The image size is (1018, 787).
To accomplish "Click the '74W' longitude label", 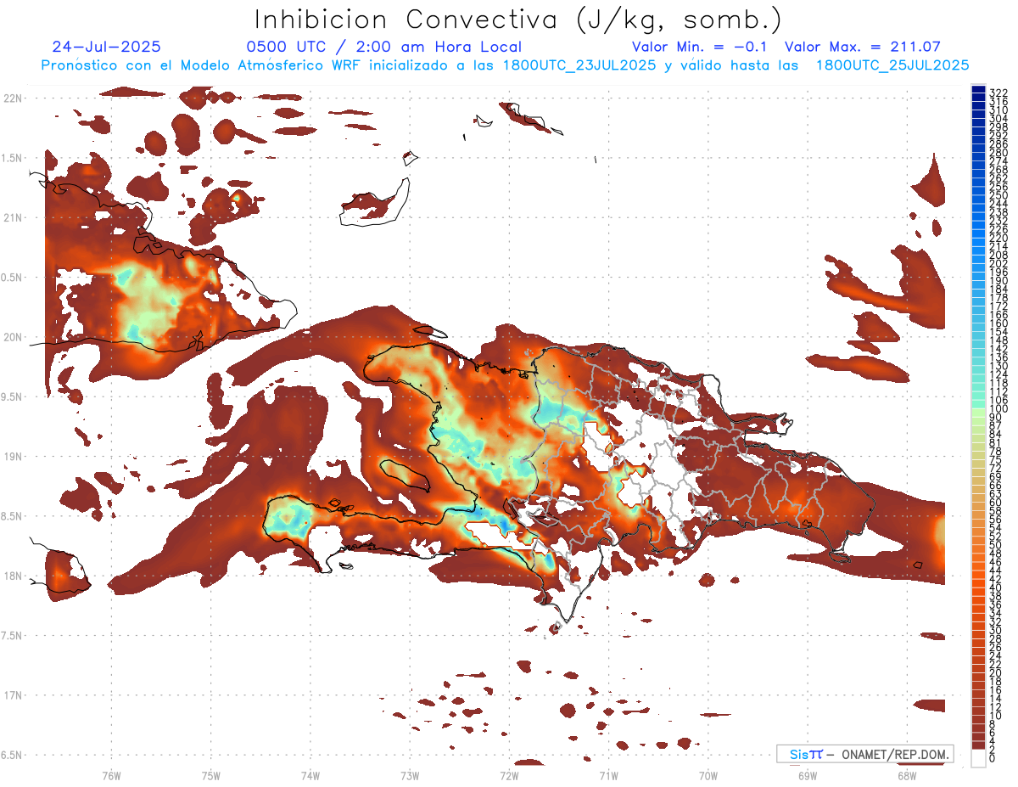I will point(310,775).
